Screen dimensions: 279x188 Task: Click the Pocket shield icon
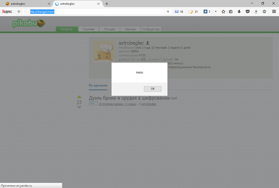tap(247, 11)
